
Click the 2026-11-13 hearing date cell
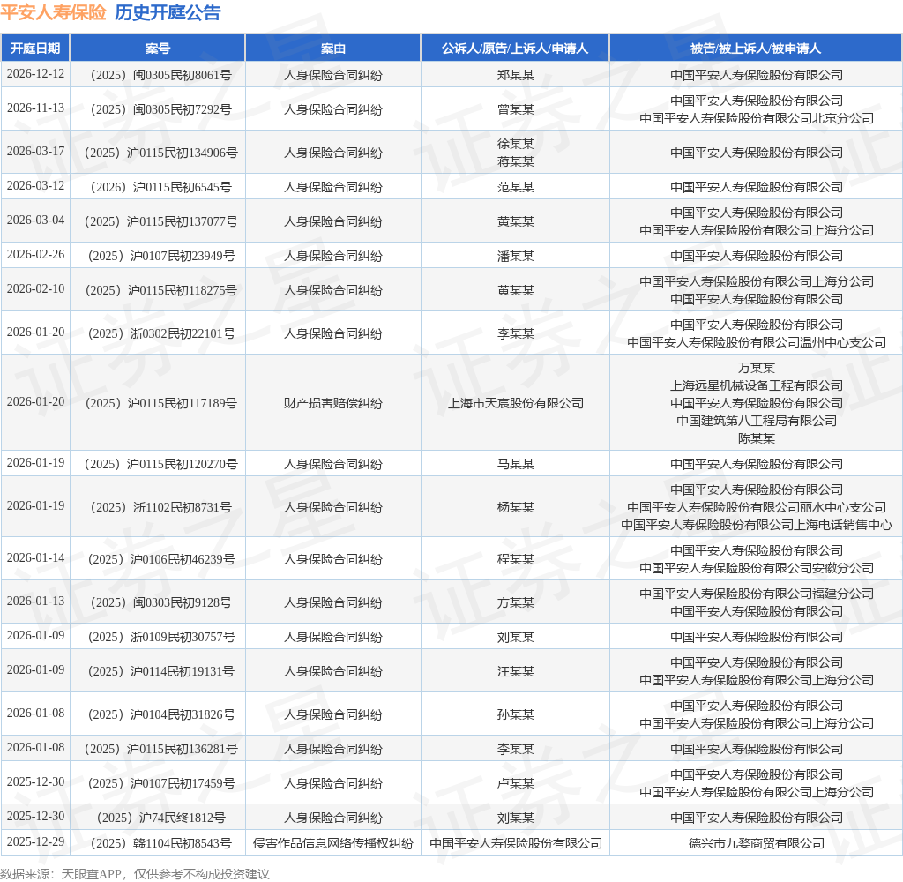(35, 108)
